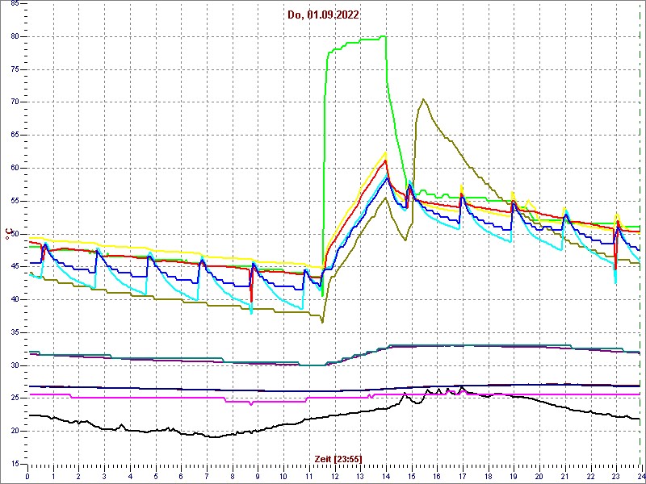
Task: Pick hour 11 on the time axis
Action: 308,476
